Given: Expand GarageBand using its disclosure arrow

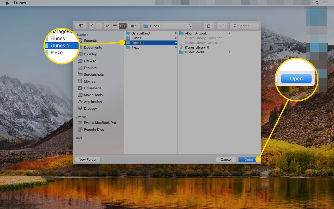Looking at the screenshot, I should [176, 33].
